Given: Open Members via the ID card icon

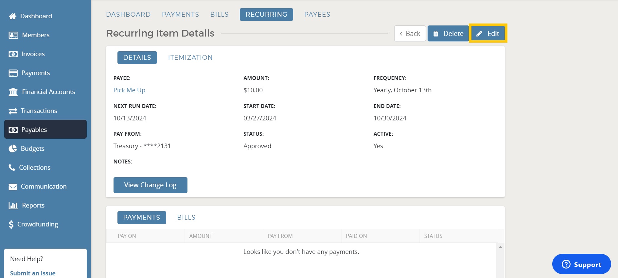Looking at the screenshot, I should [x=13, y=35].
